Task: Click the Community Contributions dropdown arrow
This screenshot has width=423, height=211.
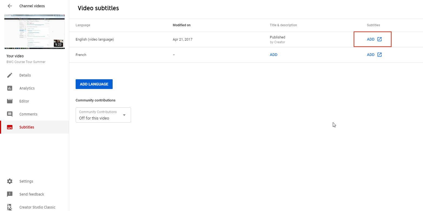Action: coord(124,115)
